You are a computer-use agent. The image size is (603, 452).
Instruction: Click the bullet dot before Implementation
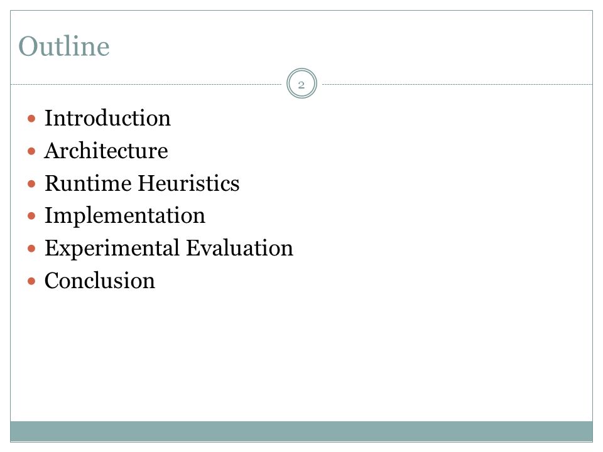pos(31,216)
